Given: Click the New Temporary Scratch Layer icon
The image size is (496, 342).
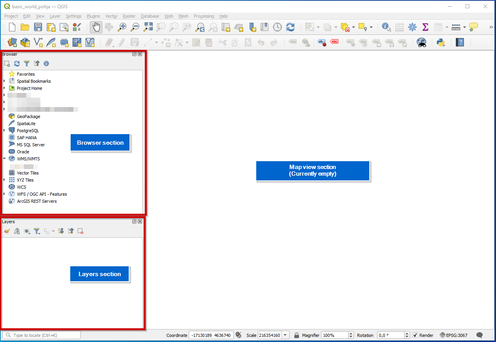Looking at the screenshot, I should pyautogui.click(x=64, y=42).
